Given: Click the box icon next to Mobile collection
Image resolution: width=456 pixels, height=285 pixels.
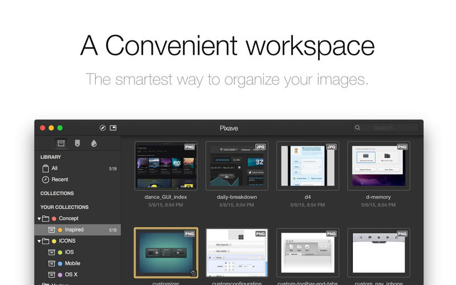Looking at the screenshot, I should 51,263.
